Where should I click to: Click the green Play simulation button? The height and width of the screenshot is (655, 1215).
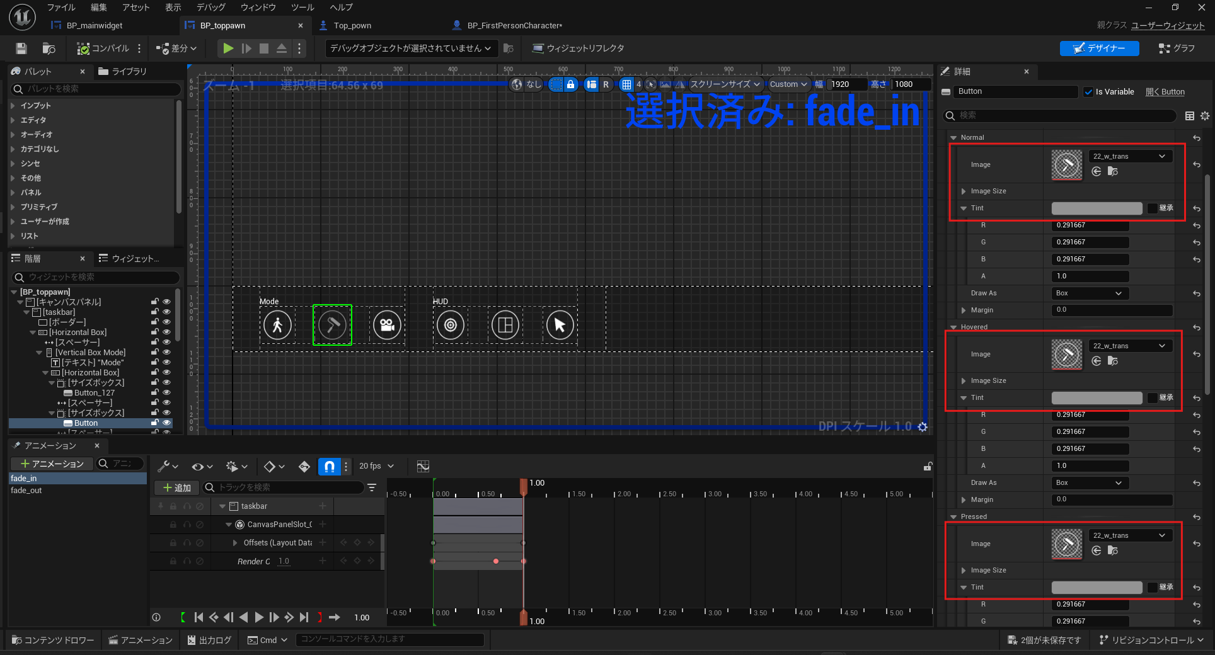(x=228, y=48)
